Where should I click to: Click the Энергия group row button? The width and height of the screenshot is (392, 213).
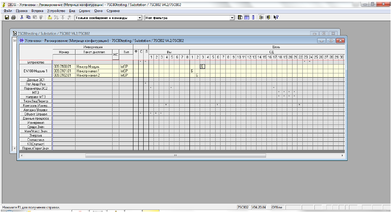36,135
